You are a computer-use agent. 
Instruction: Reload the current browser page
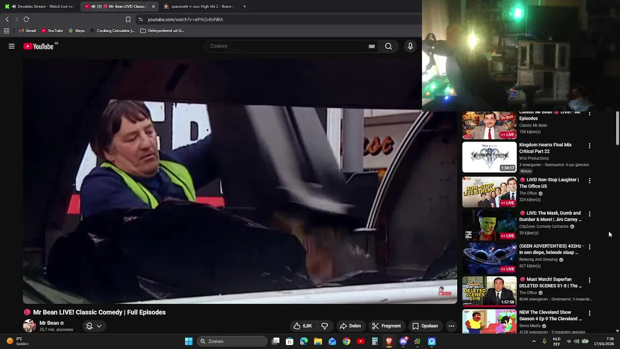pos(26,19)
